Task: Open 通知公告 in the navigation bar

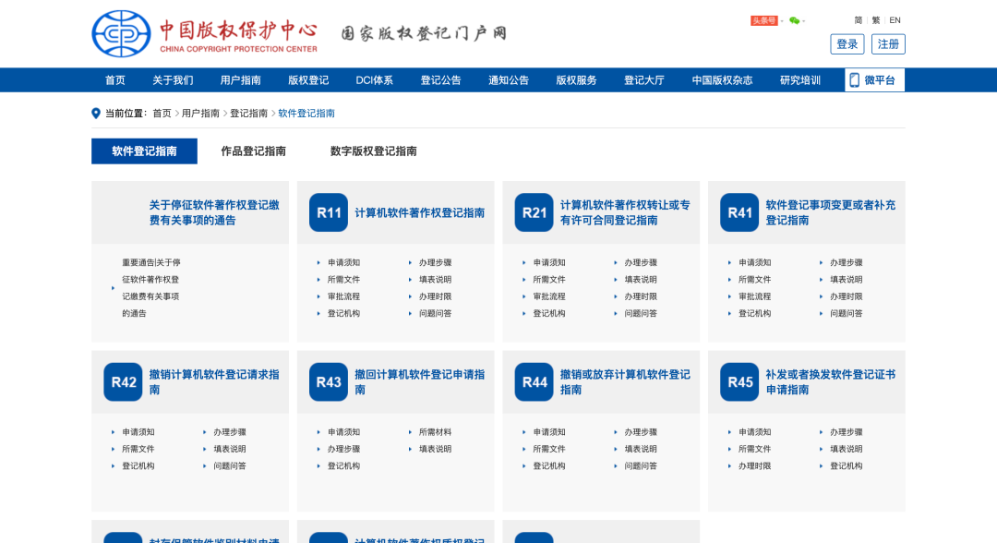Action: click(x=509, y=80)
